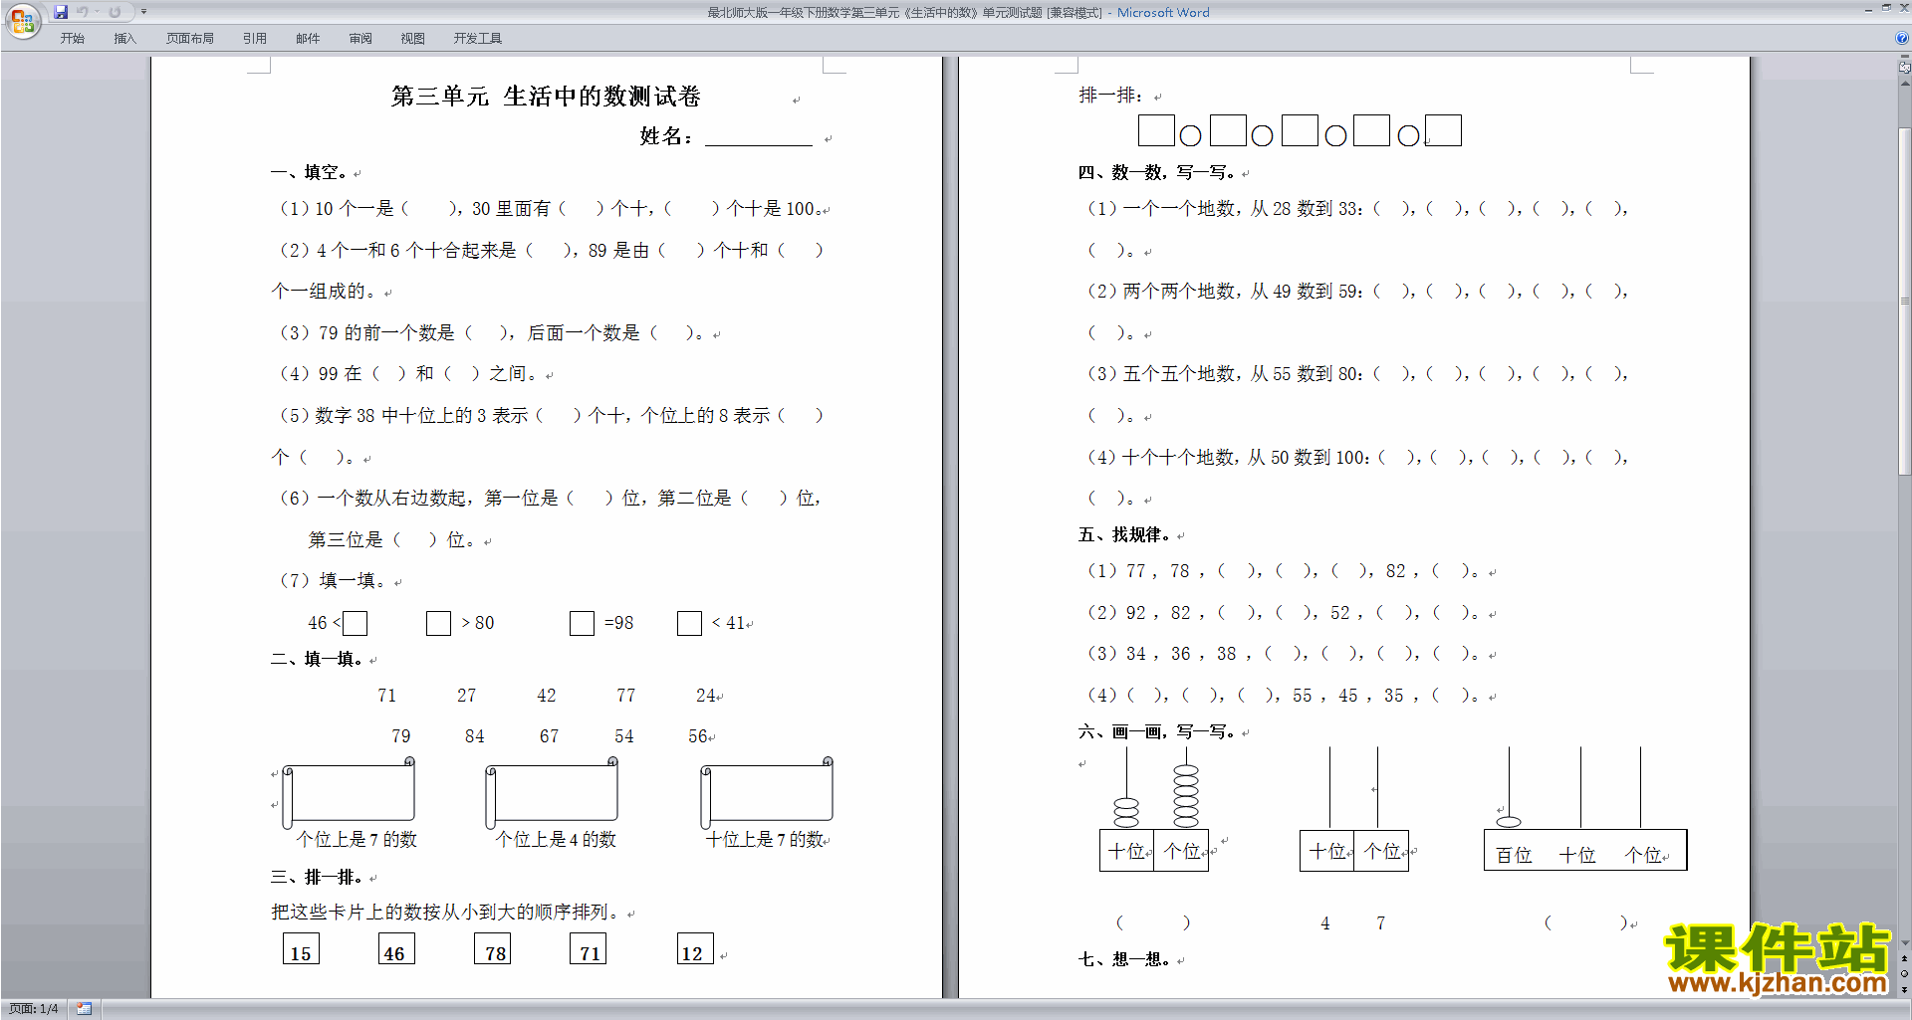Screen dimensions: 1912x1020
Task: Click the number card 15
Action: tap(301, 948)
